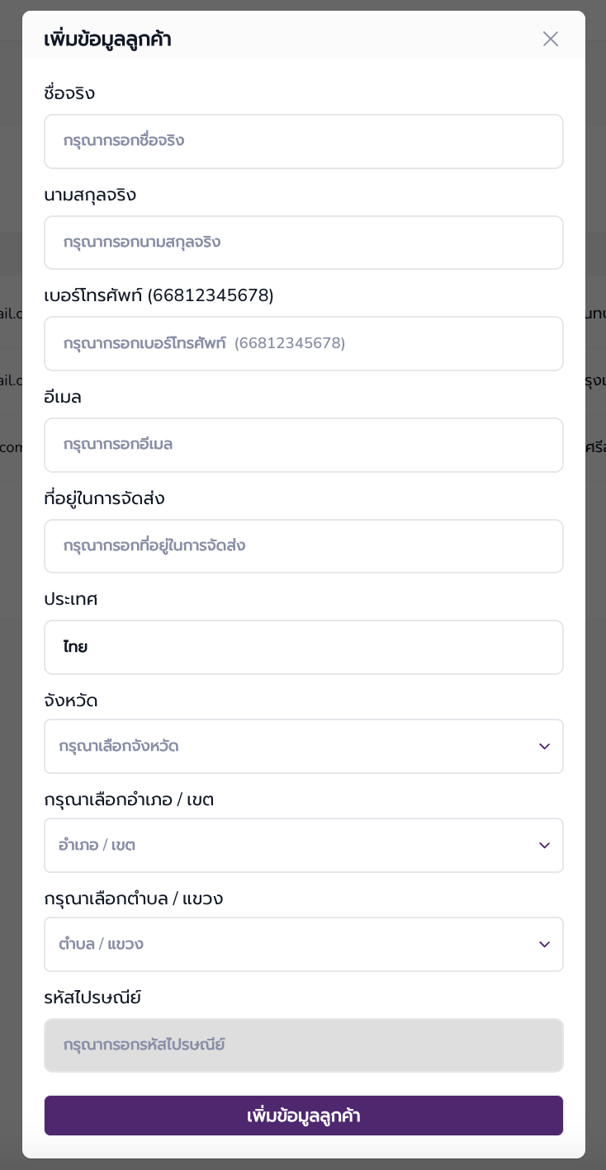The image size is (606, 1170).
Task: Select the ประเทศ field showing ไทย
Action: pos(303,648)
